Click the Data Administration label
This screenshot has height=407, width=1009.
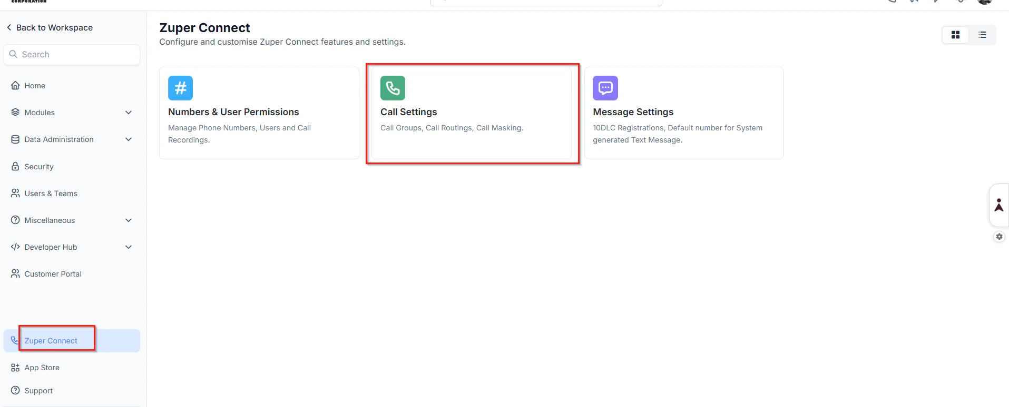[59, 139]
